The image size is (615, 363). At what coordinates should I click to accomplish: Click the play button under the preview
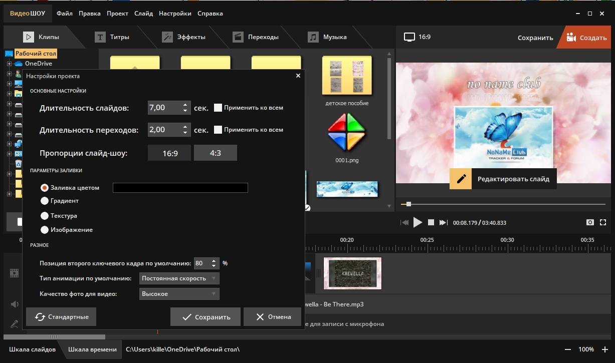[x=418, y=222]
